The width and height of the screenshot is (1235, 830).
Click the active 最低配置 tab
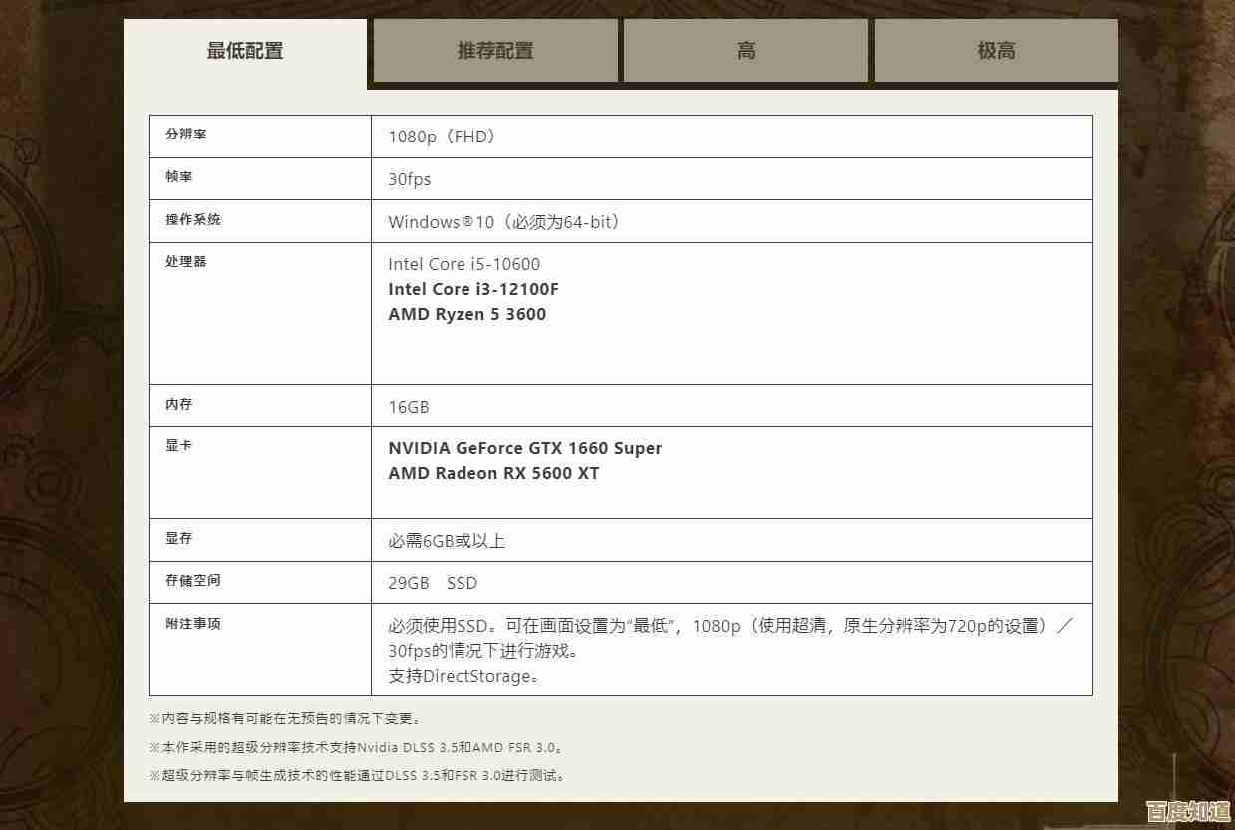tap(245, 50)
